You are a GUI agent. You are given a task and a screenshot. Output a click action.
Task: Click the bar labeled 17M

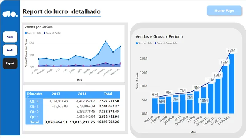[224, 90]
